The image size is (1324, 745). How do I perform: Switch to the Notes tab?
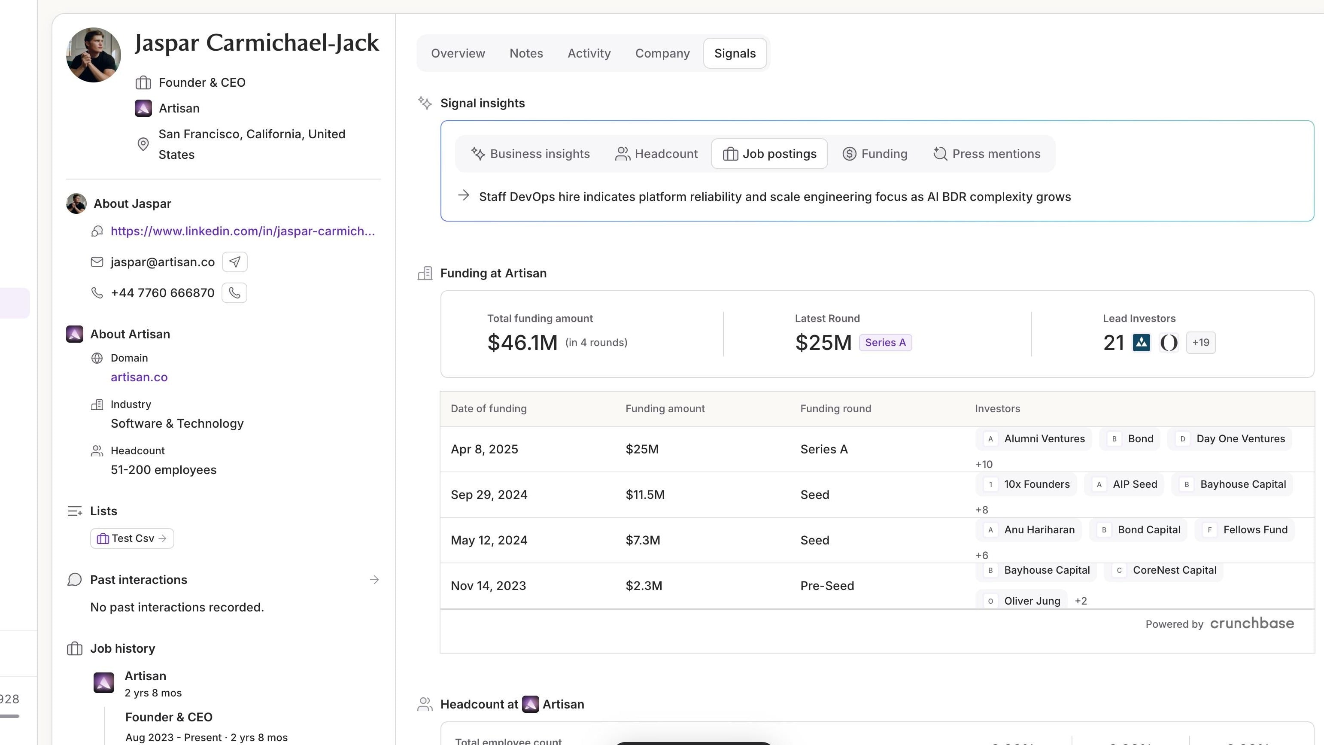526,54
